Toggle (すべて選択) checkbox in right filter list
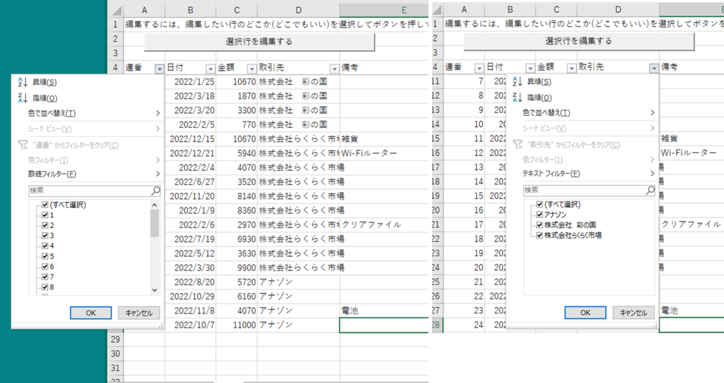724x383 pixels. coord(539,204)
